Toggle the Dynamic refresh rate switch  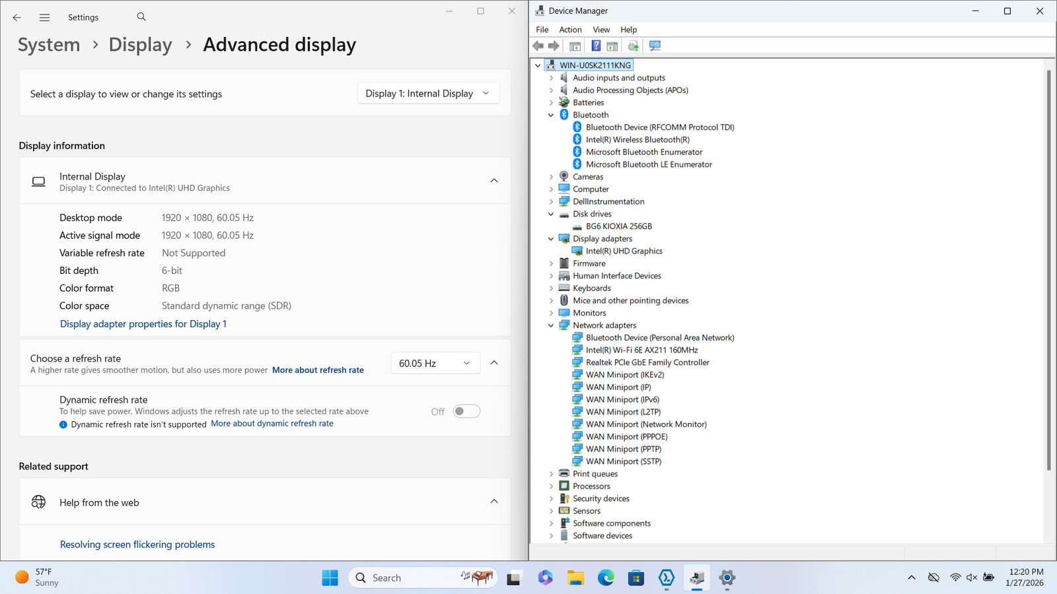click(466, 411)
